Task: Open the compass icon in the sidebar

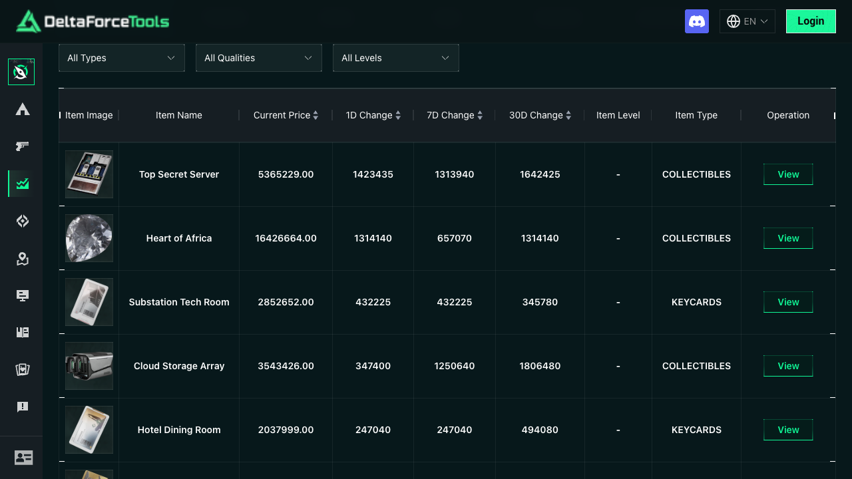Action: (21, 72)
